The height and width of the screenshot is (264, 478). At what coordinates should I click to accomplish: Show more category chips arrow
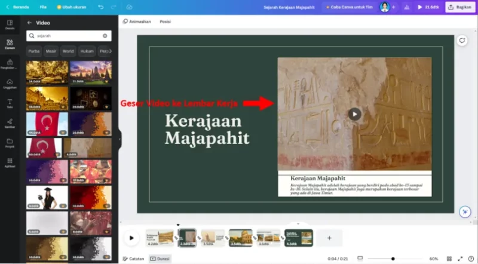pos(110,51)
